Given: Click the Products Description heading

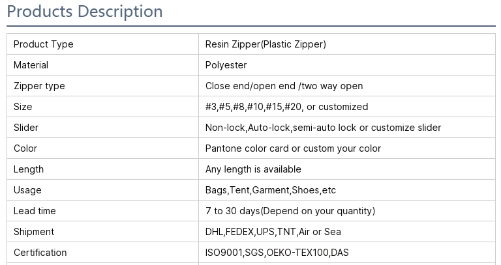Looking at the screenshot, I should click(x=85, y=12).
